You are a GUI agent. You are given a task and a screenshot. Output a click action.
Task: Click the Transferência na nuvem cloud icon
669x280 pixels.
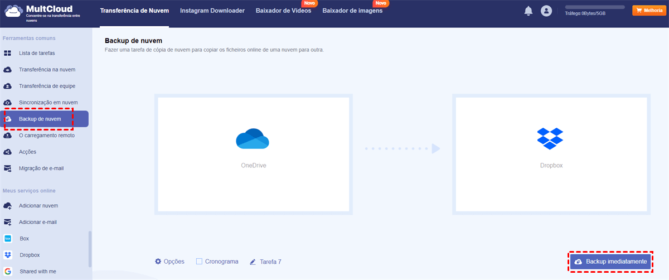point(8,70)
